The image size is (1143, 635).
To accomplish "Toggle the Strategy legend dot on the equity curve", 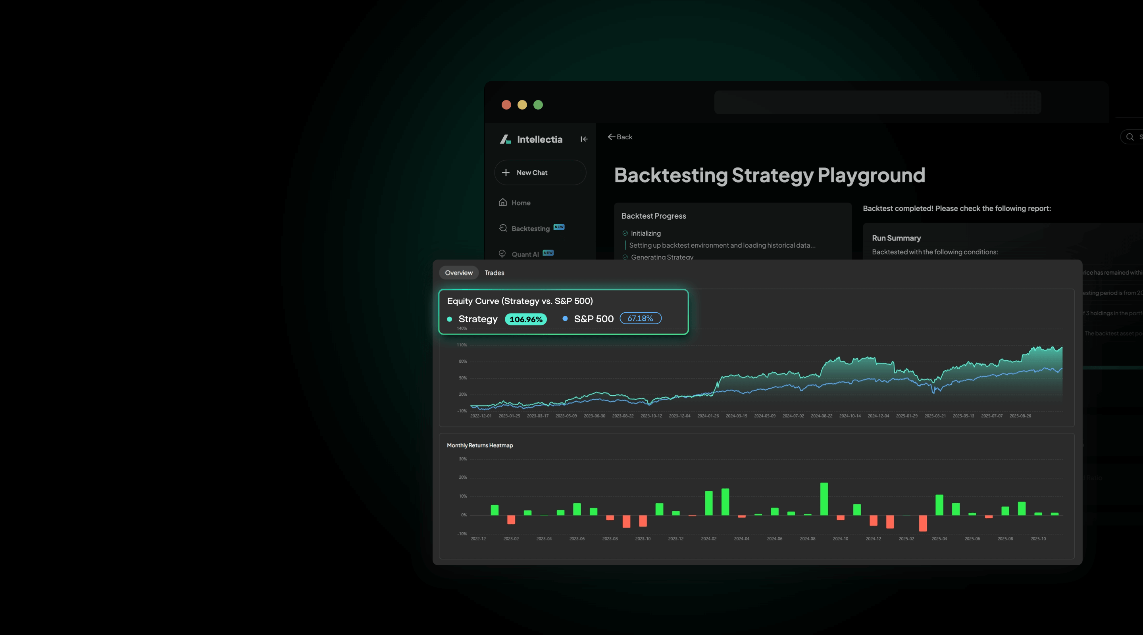I will 450,319.
